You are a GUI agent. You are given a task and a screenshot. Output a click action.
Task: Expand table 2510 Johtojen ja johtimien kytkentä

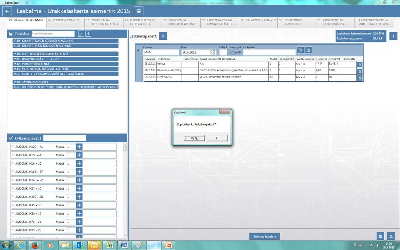[10, 54]
